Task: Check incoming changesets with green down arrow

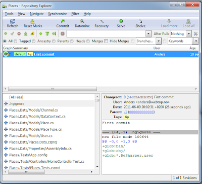Action: coord(6,33)
